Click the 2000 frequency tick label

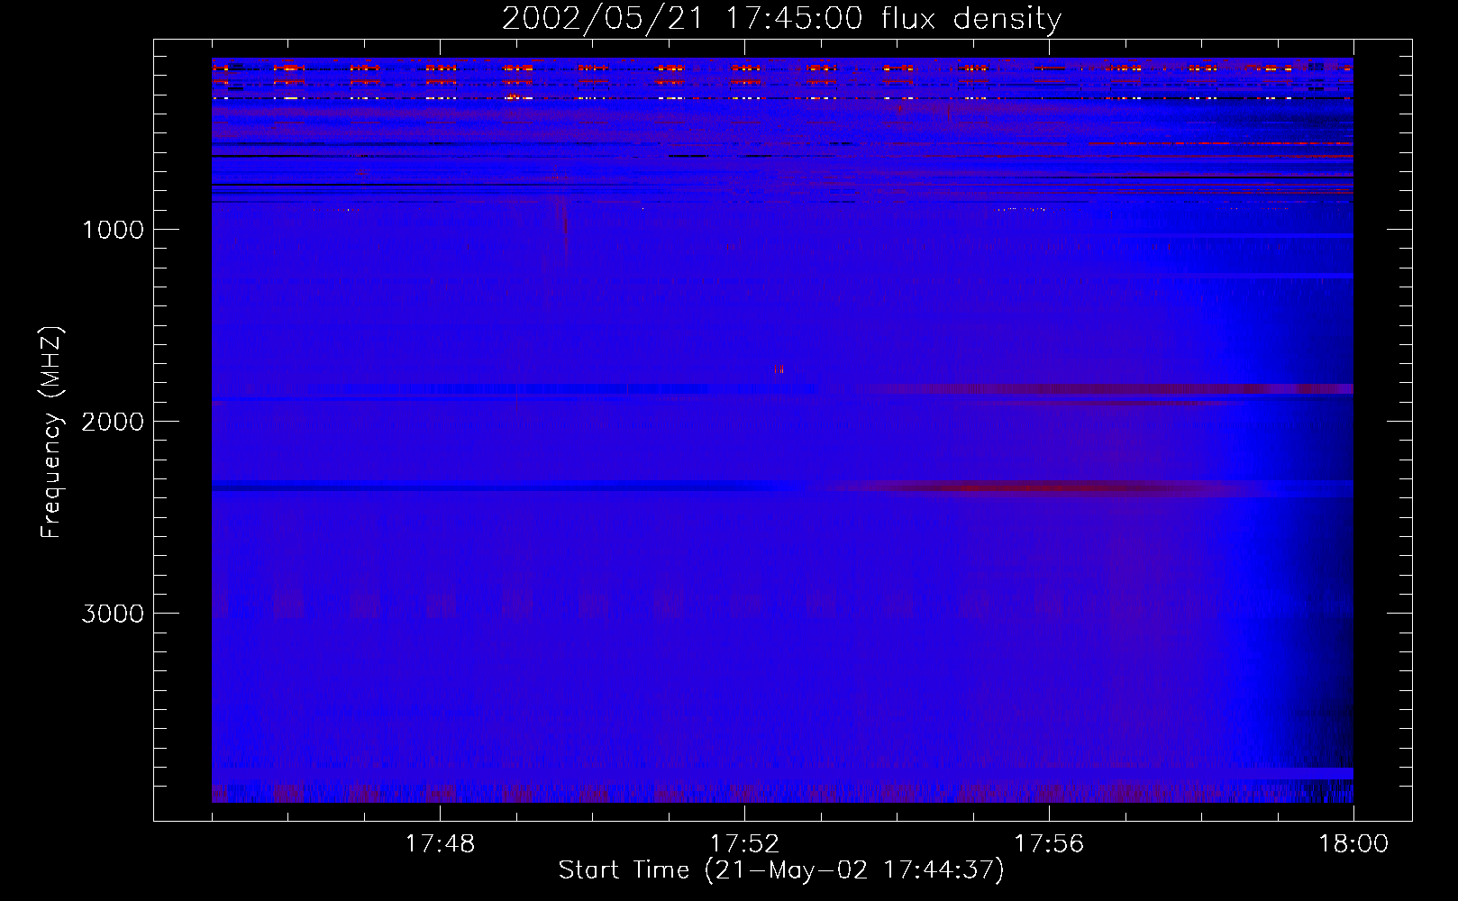113,422
